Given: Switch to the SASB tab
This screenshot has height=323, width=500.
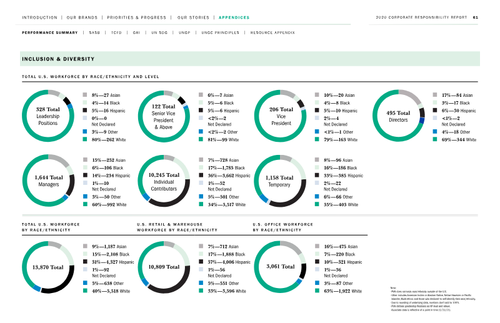Looking at the screenshot, I should (94, 32).
